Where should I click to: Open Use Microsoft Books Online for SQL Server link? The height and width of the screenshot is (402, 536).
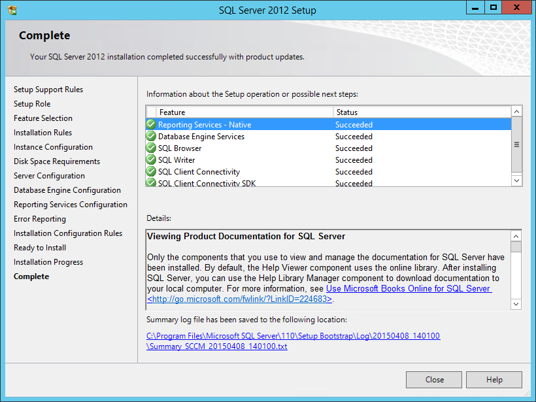[x=409, y=288]
